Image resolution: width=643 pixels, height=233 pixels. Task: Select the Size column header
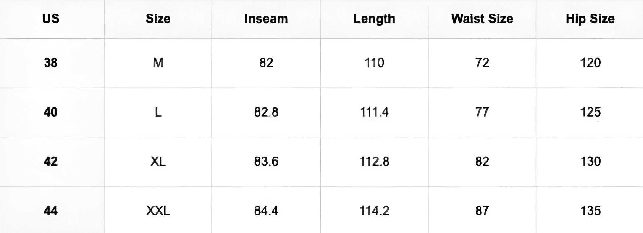point(158,19)
